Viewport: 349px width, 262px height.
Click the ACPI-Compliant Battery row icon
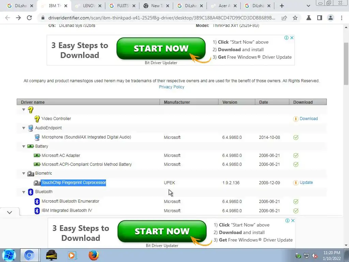37,164
